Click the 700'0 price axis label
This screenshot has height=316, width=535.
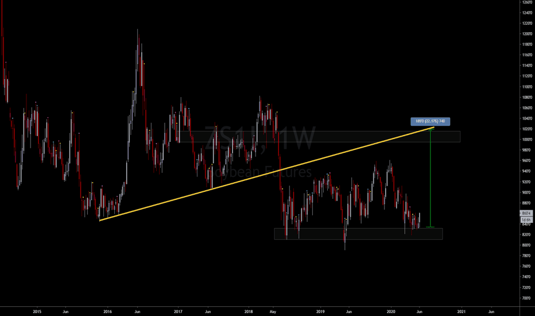click(527, 298)
